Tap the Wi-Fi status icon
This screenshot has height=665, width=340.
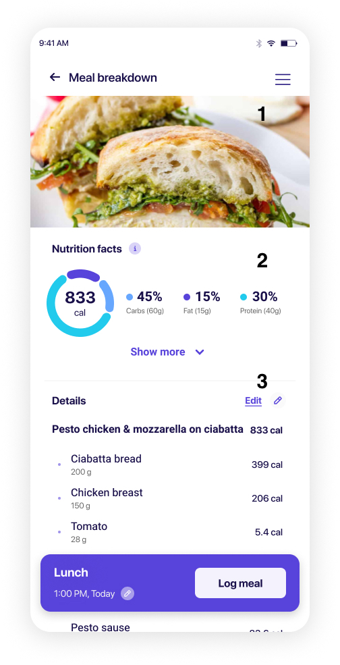pos(271,43)
